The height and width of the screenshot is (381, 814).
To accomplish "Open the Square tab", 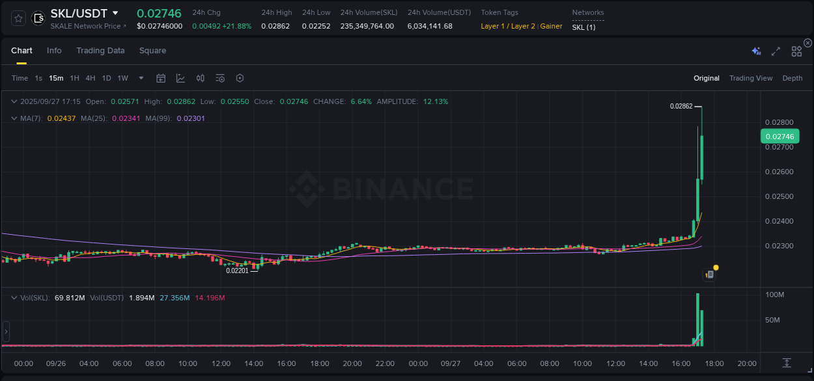I will (x=152, y=50).
